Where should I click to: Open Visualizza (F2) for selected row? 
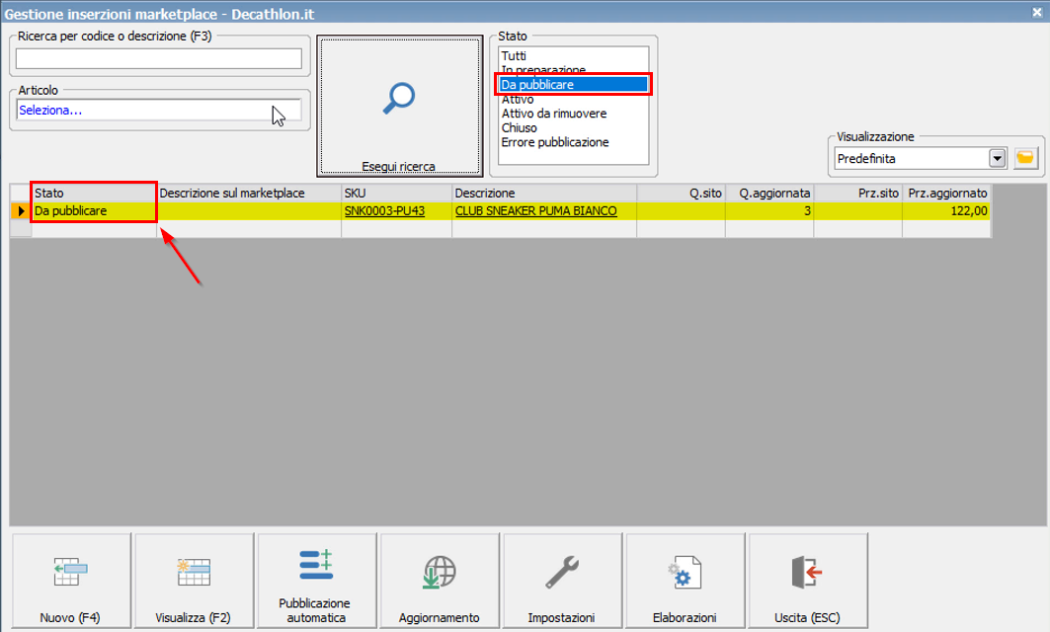(x=194, y=581)
